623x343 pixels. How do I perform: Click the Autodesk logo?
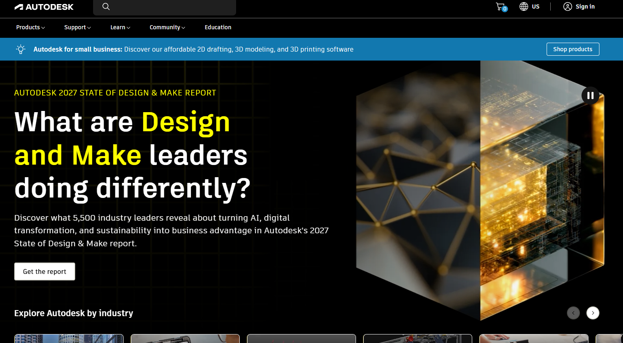tap(44, 7)
